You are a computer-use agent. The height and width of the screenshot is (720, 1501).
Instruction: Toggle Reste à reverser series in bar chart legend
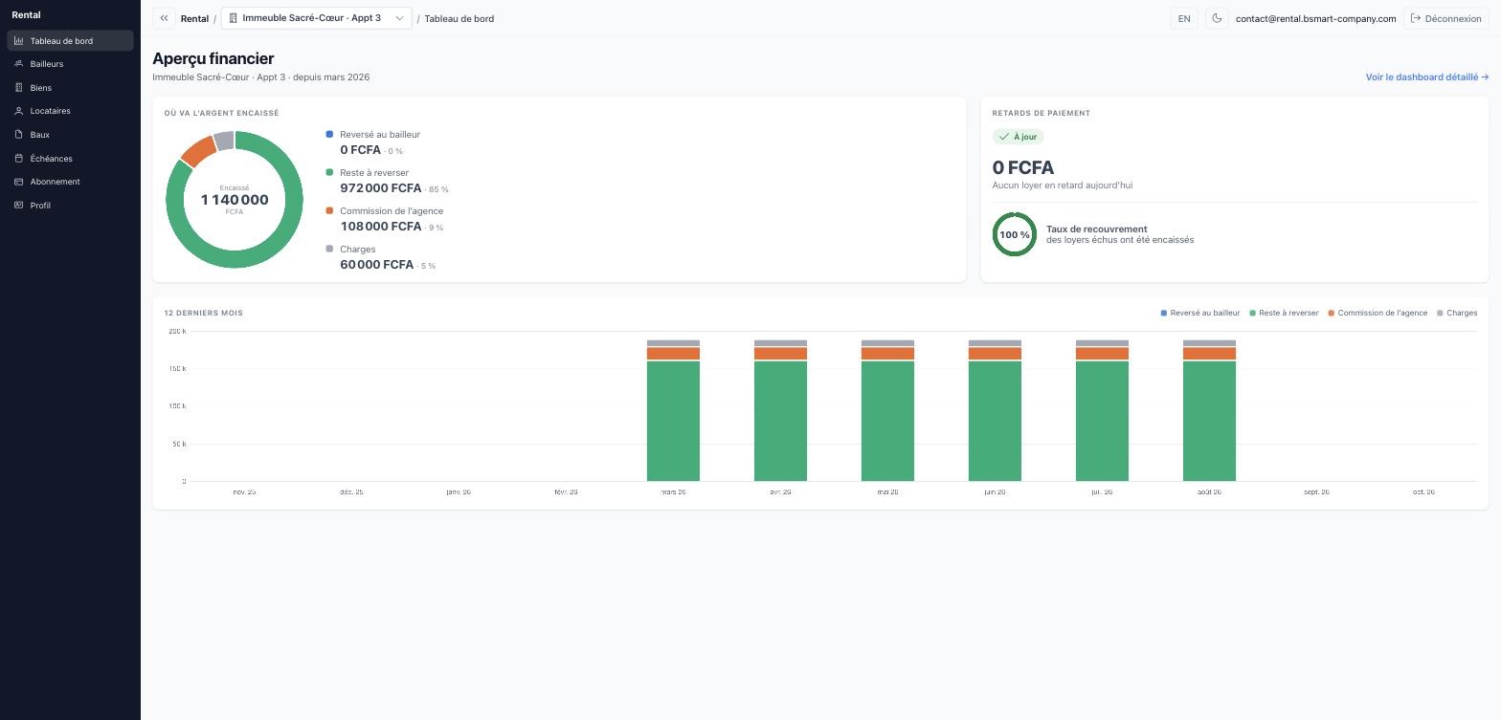[1284, 313]
